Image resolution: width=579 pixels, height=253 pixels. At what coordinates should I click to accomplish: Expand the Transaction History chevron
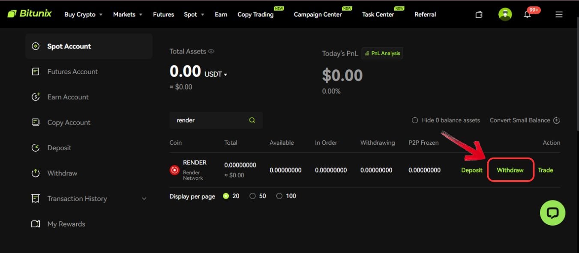pyautogui.click(x=144, y=199)
